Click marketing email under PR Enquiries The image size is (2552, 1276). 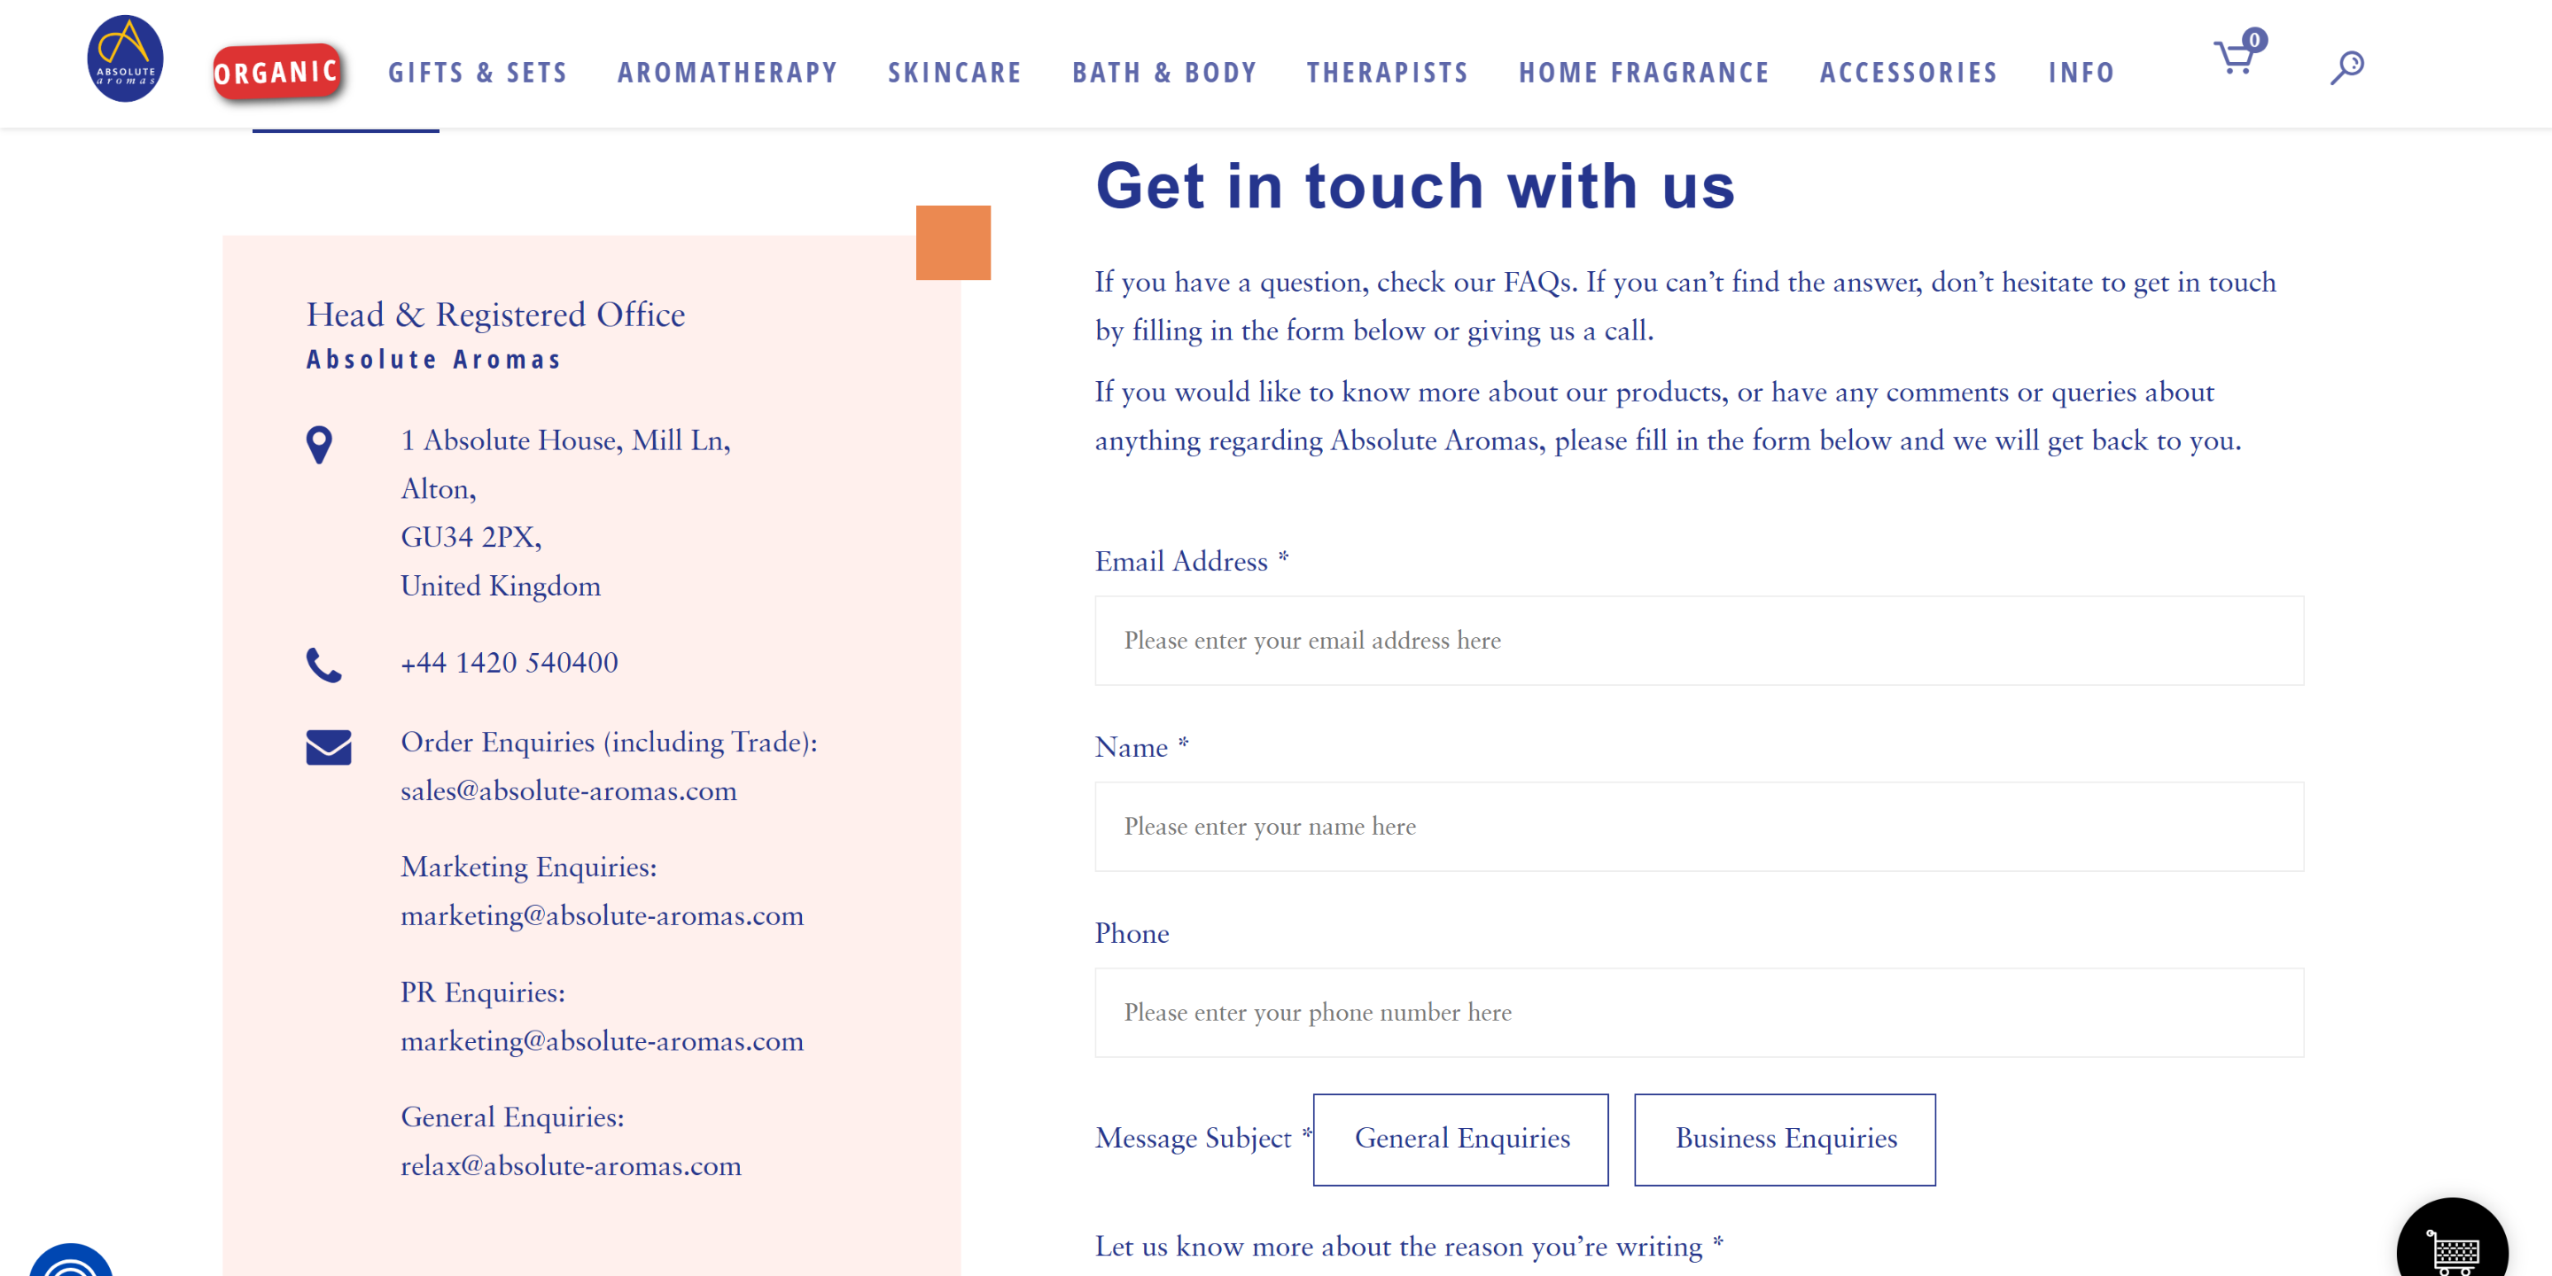pyautogui.click(x=603, y=1041)
